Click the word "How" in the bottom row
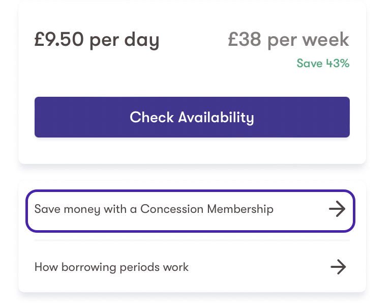The height and width of the screenshot is (303, 392). point(45,267)
